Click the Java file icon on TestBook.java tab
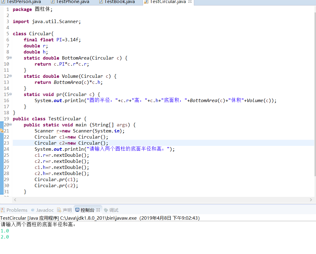The width and height of the screenshot is (316, 254). tap(101, 2)
